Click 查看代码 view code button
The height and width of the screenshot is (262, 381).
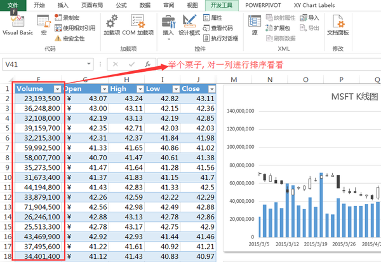pos(218,28)
